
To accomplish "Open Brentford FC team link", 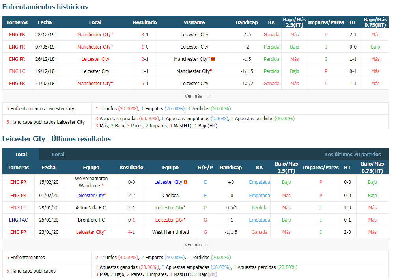I will (91, 220).
